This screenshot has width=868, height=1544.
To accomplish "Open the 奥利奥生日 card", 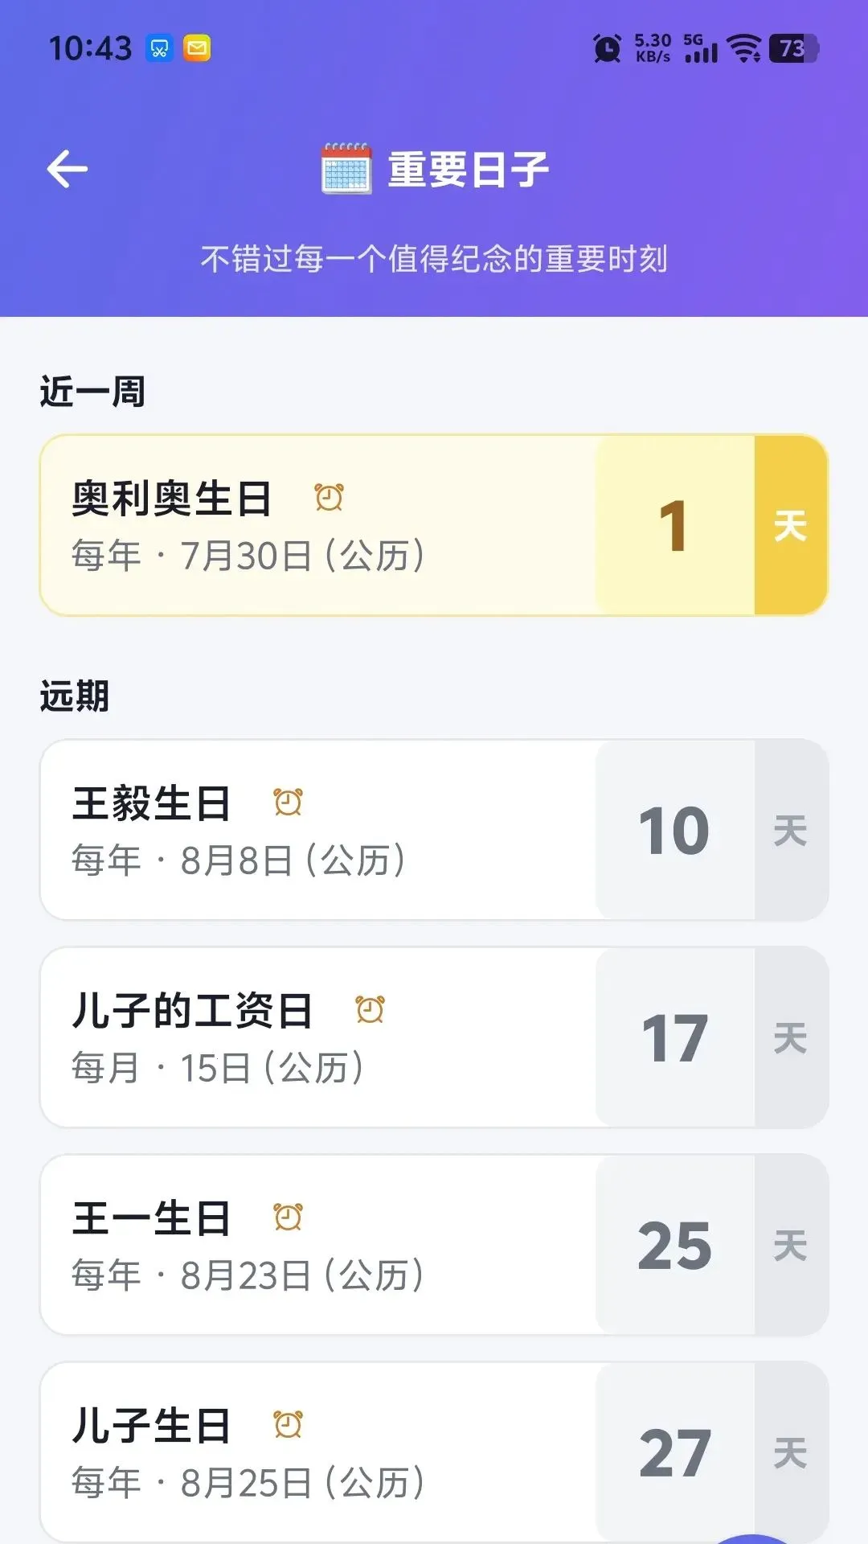I will click(x=434, y=526).
